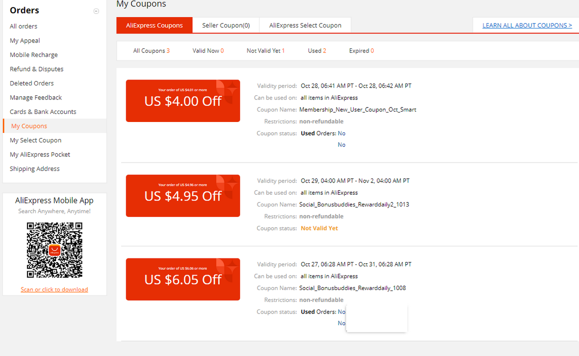Click Scan or click to download link
579x356 pixels.
pos(54,290)
